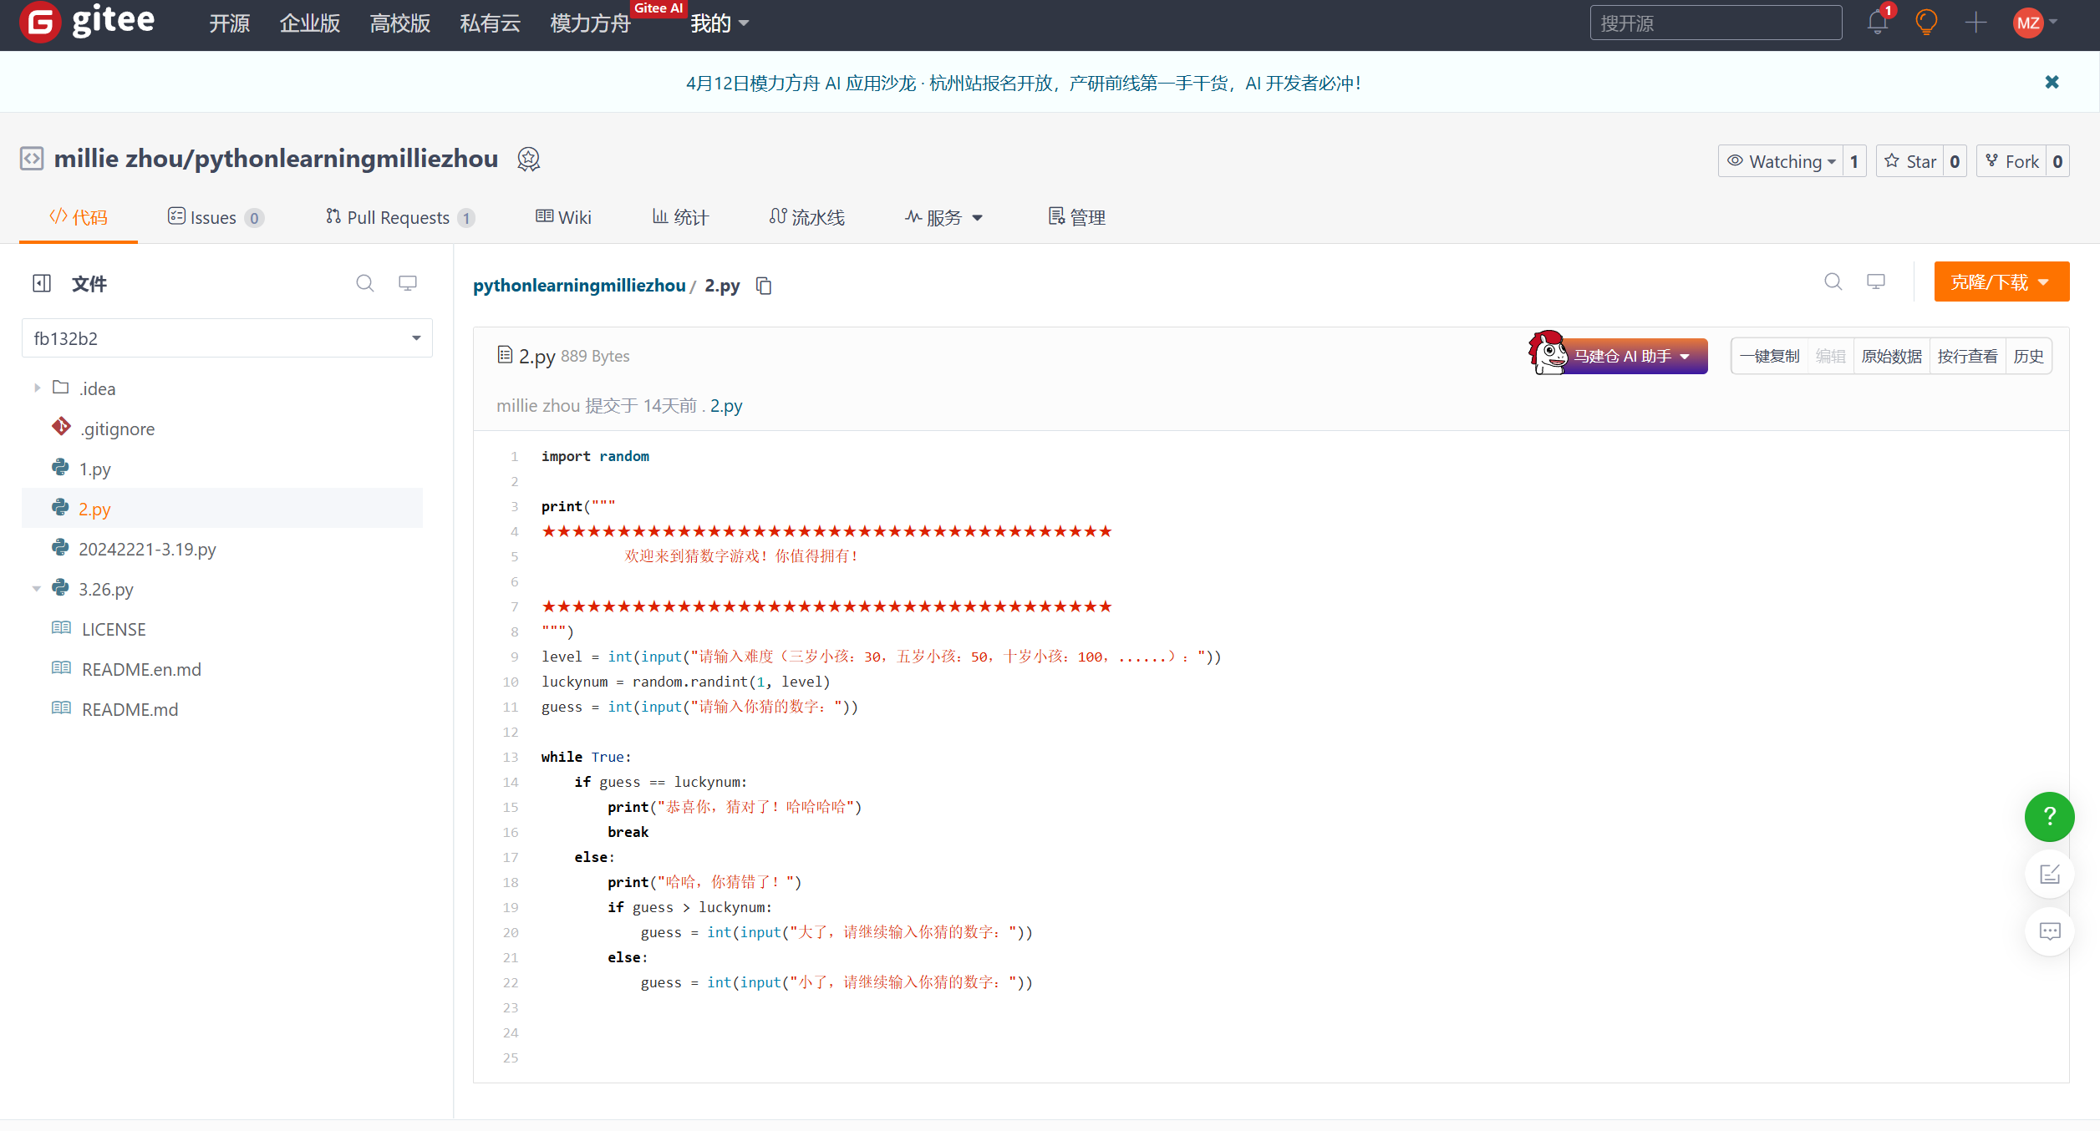Switch to the Pull Requests tab

coord(398,217)
